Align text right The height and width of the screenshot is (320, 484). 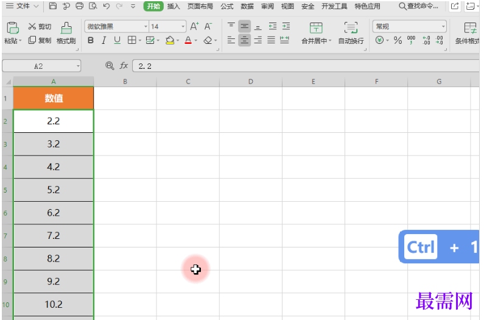coord(258,40)
